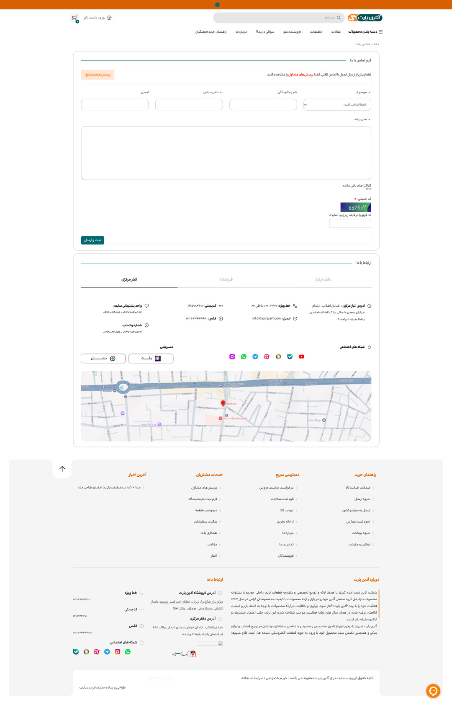The width and height of the screenshot is (452, 705).
Task: Click the red AzinPart map pin
Action: 223,403
